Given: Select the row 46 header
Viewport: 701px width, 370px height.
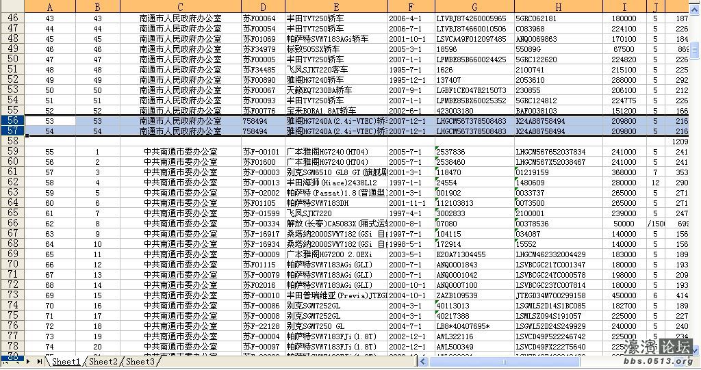Looking at the screenshot, I should click(12, 18).
